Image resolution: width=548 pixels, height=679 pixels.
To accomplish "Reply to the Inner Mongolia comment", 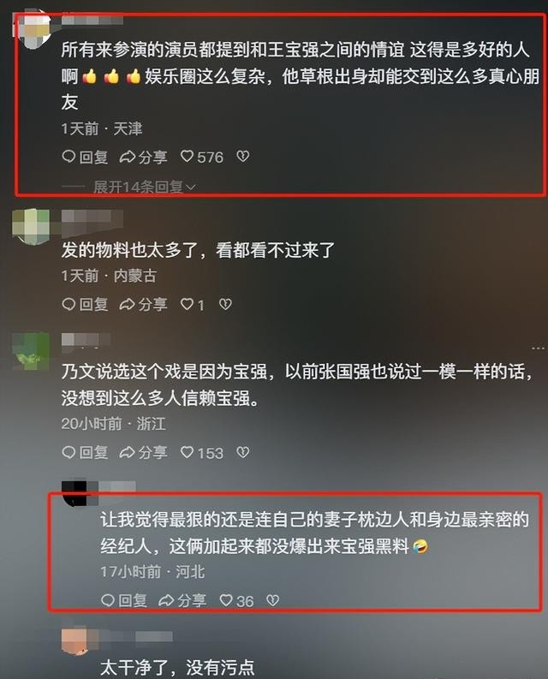I will click(85, 305).
